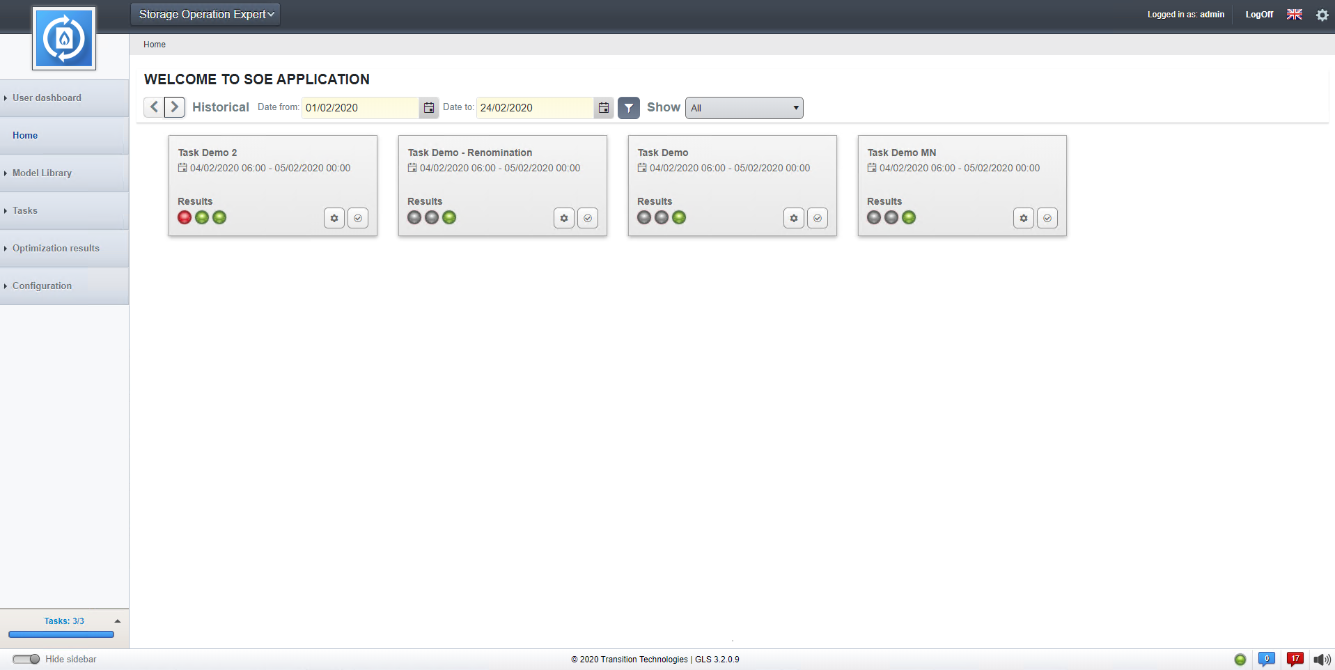
Task: Open Storage Operation Expert application dropdown
Action: point(205,15)
